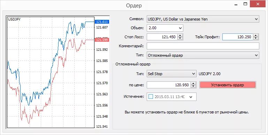Image resolution: width=268 pixels, height=135 pixels.
Task: Click the Тейк Профит value field
Action: 238,37
